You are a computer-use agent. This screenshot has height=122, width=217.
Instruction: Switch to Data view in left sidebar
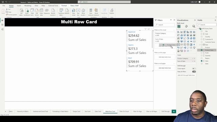(x=2, y=25)
